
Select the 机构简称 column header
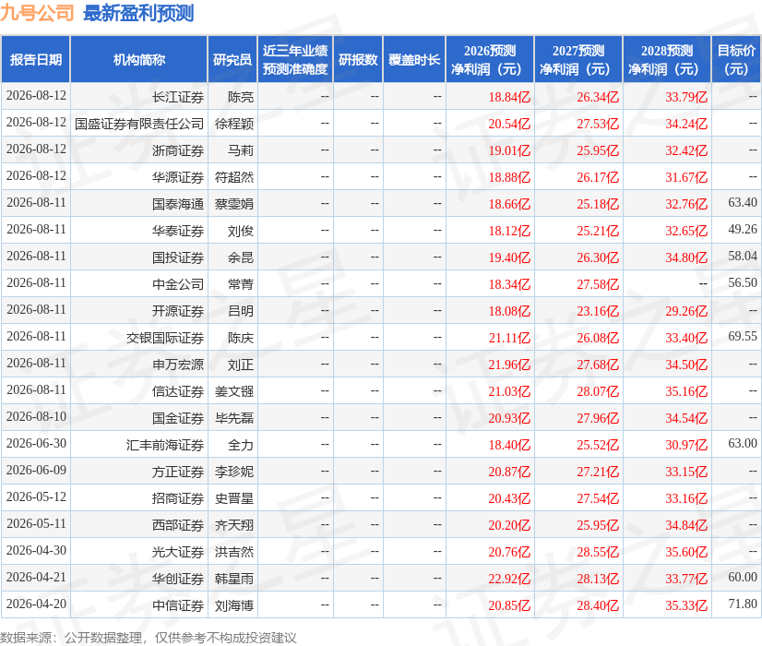(139, 59)
